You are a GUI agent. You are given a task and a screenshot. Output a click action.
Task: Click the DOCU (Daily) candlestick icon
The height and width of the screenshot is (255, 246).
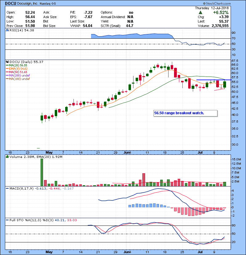7,62
